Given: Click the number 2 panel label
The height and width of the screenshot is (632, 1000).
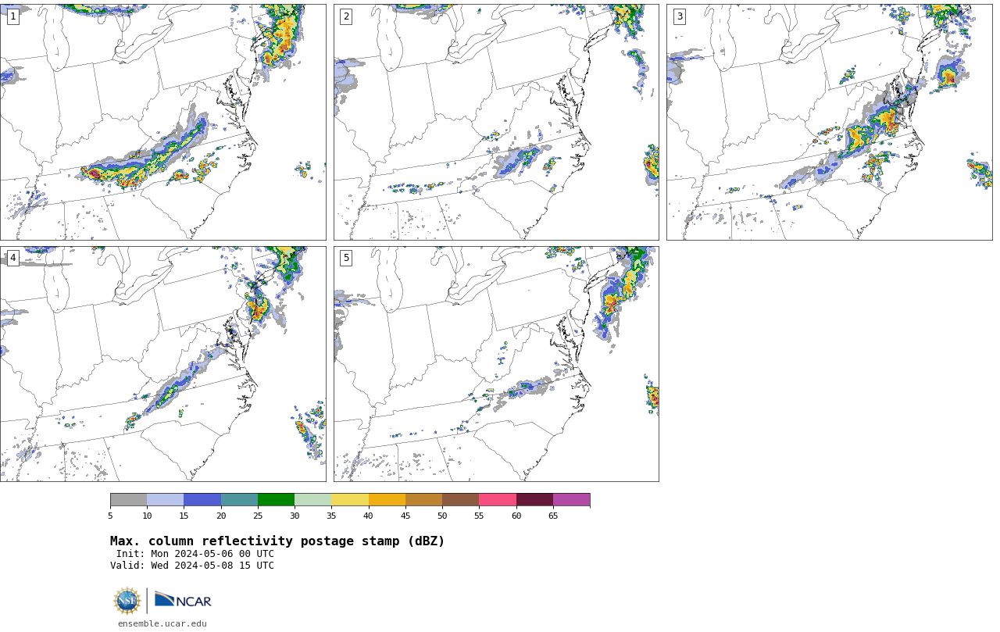Looking at the screenshot, I should point(346,16).
